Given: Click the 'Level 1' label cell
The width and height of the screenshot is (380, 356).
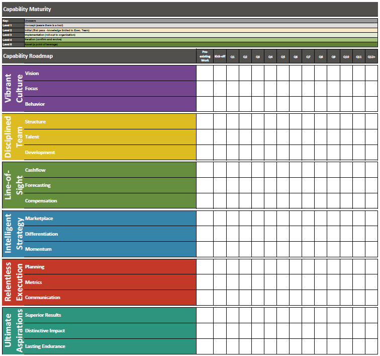Looking at the screenshot, I should coord(13,26).
